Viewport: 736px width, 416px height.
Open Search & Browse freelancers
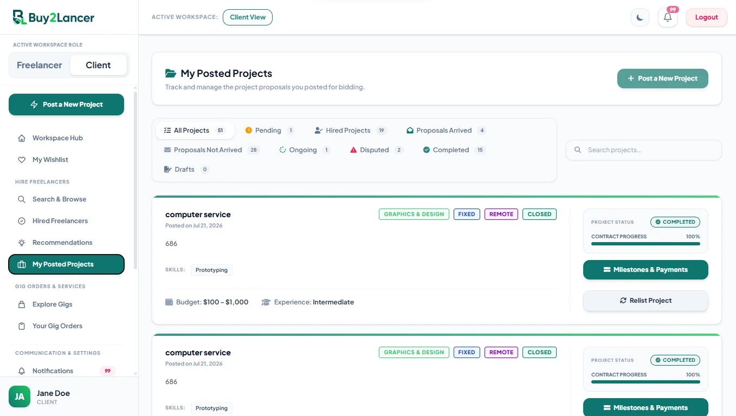click(x=66, y=199)
